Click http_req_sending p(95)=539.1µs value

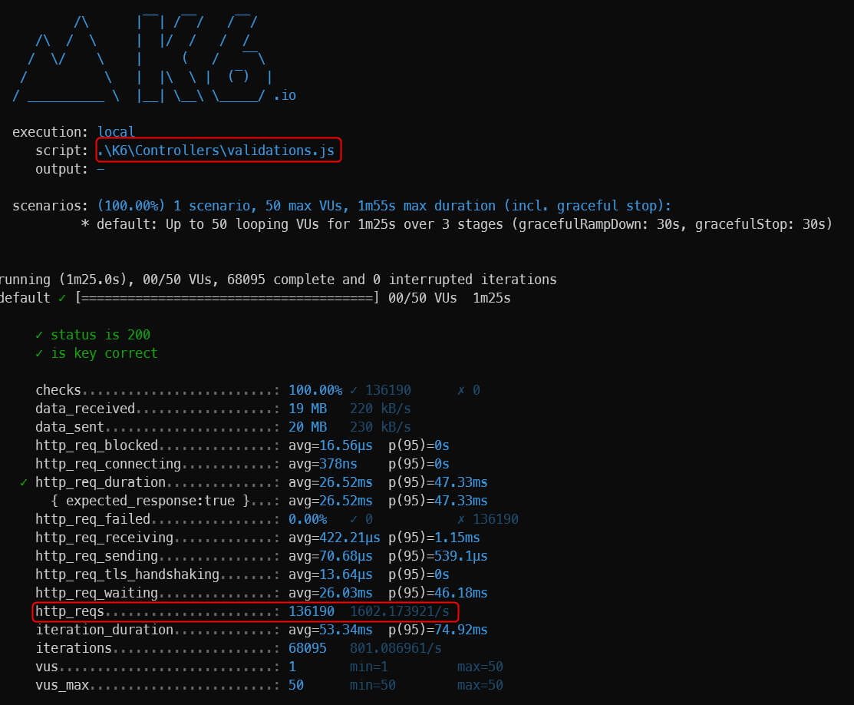click(x=438, y=556)
